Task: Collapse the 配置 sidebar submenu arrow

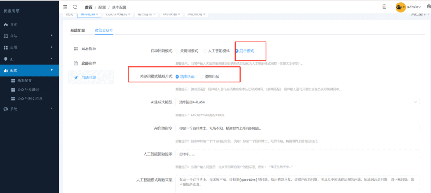Action: pos(51,70)
